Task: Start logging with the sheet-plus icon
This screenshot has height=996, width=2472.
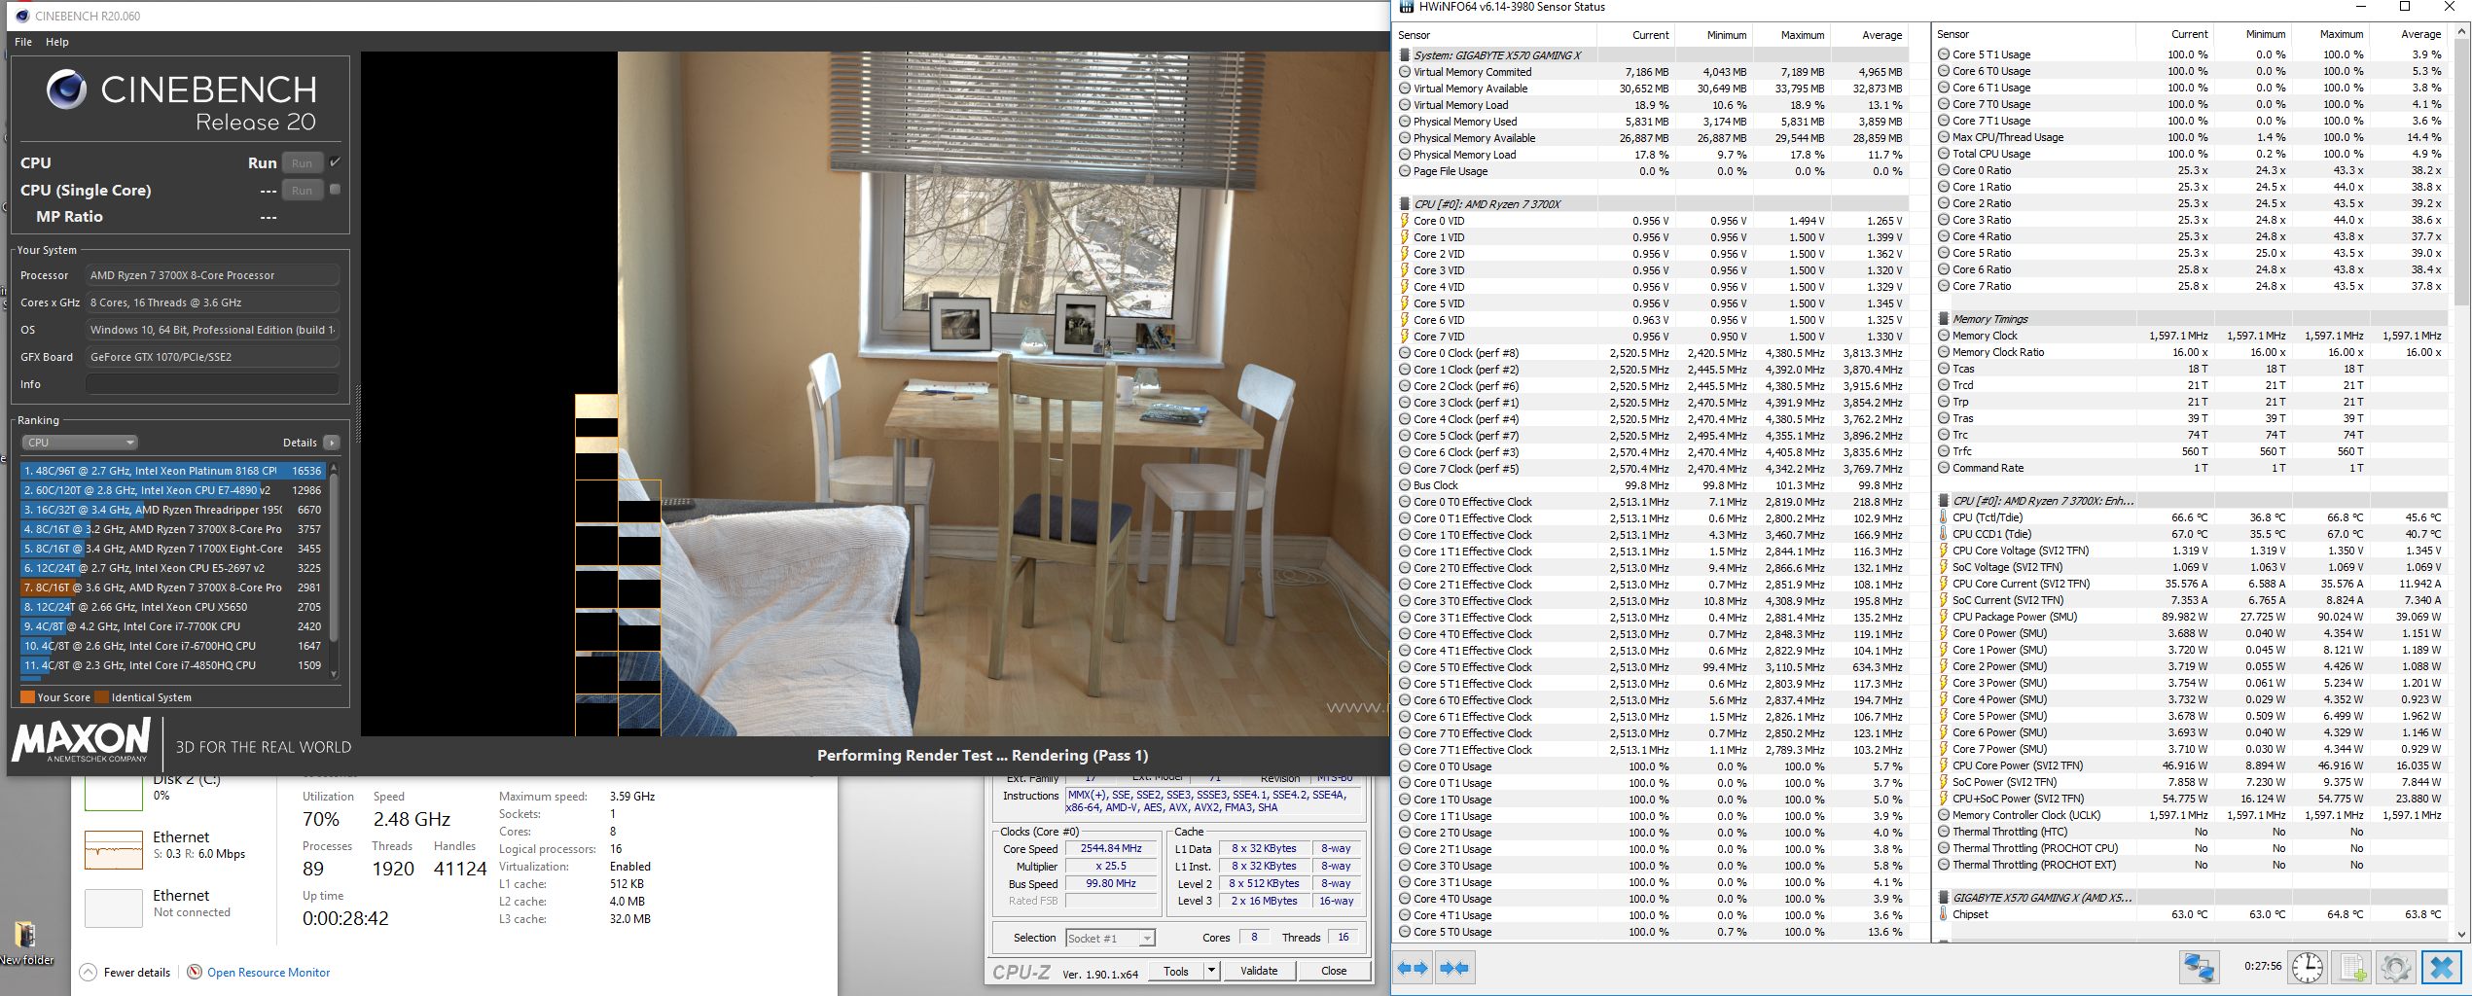Action: [x=2351, y=968]
